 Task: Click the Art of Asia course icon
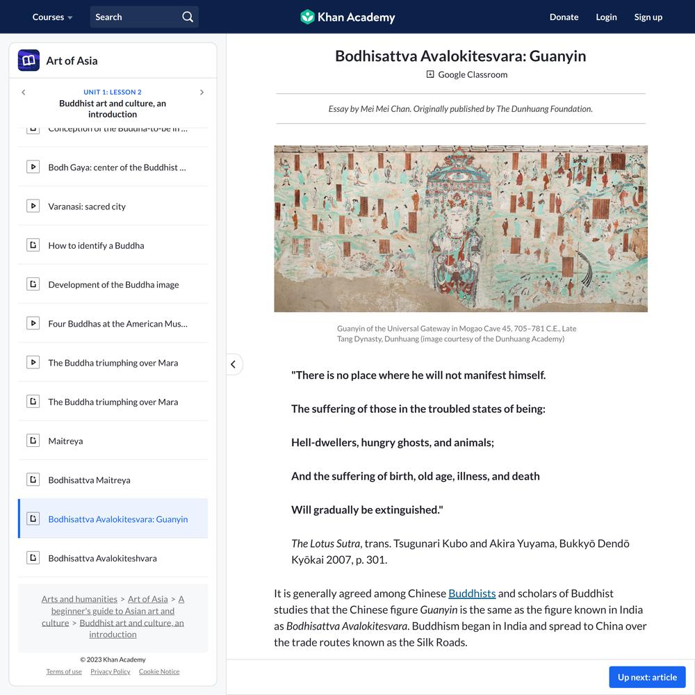pyautogui.click(x=28, y=60)
